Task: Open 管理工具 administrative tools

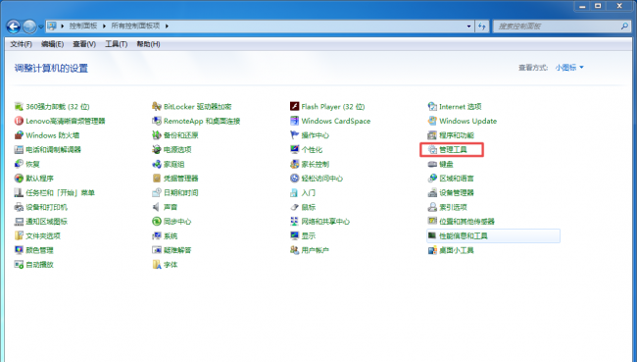Action: tap(448, 150)
